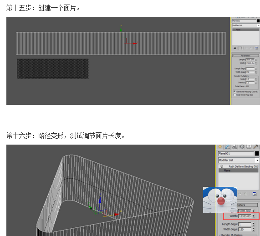Open Modifier List dropdown in step 15 panel
260x236 pixels.
[259, 25]
